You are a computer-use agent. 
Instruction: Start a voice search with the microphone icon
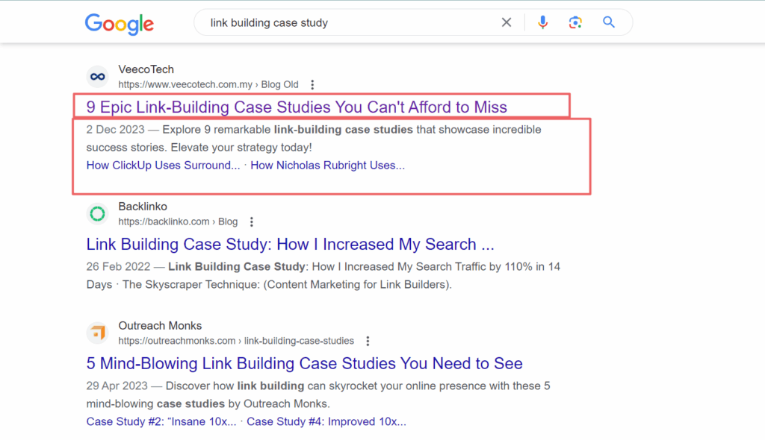click(x=543, y=22)
